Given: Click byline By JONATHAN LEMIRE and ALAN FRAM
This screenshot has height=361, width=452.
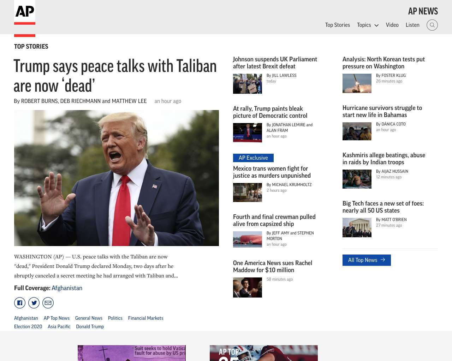Looking at the screenshot, I should 290,128.
